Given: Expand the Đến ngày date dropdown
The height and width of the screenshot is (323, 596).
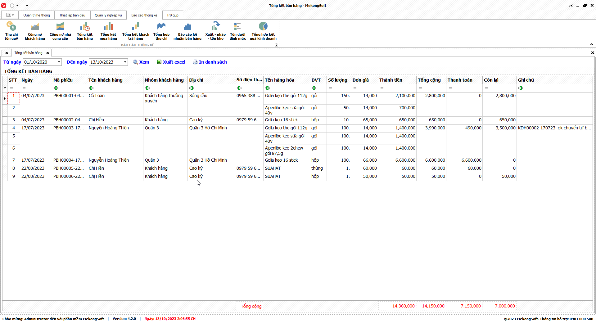Looking at the screenshot, I should (125, 62).
